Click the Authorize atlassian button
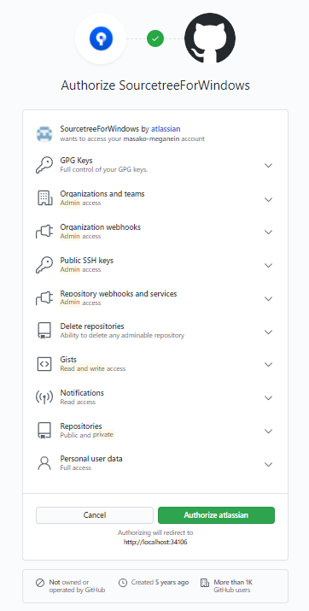309x611 pixels. [x=216, y=515]
